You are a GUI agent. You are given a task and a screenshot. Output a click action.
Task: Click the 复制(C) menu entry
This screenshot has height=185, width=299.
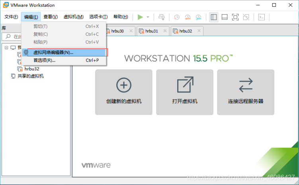coord(64,34)
